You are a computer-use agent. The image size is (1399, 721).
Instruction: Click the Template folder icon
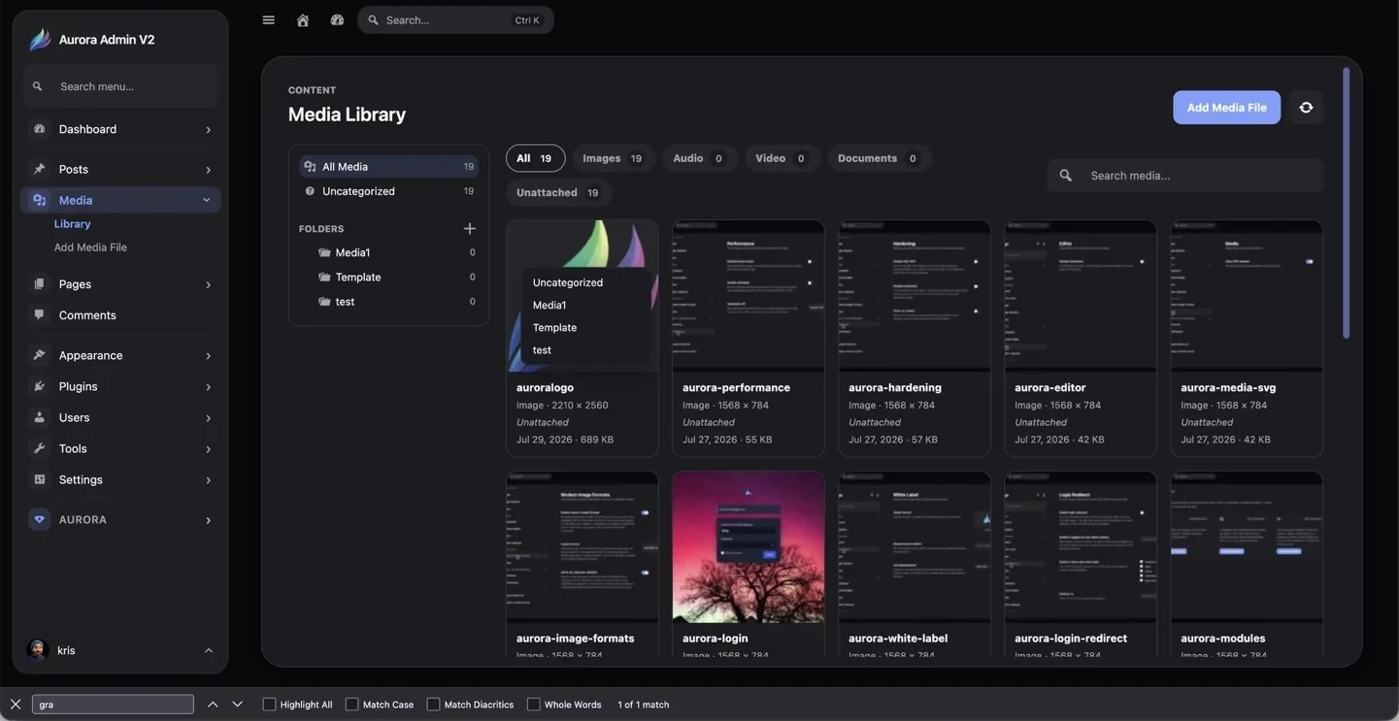[x=324, y=278]
